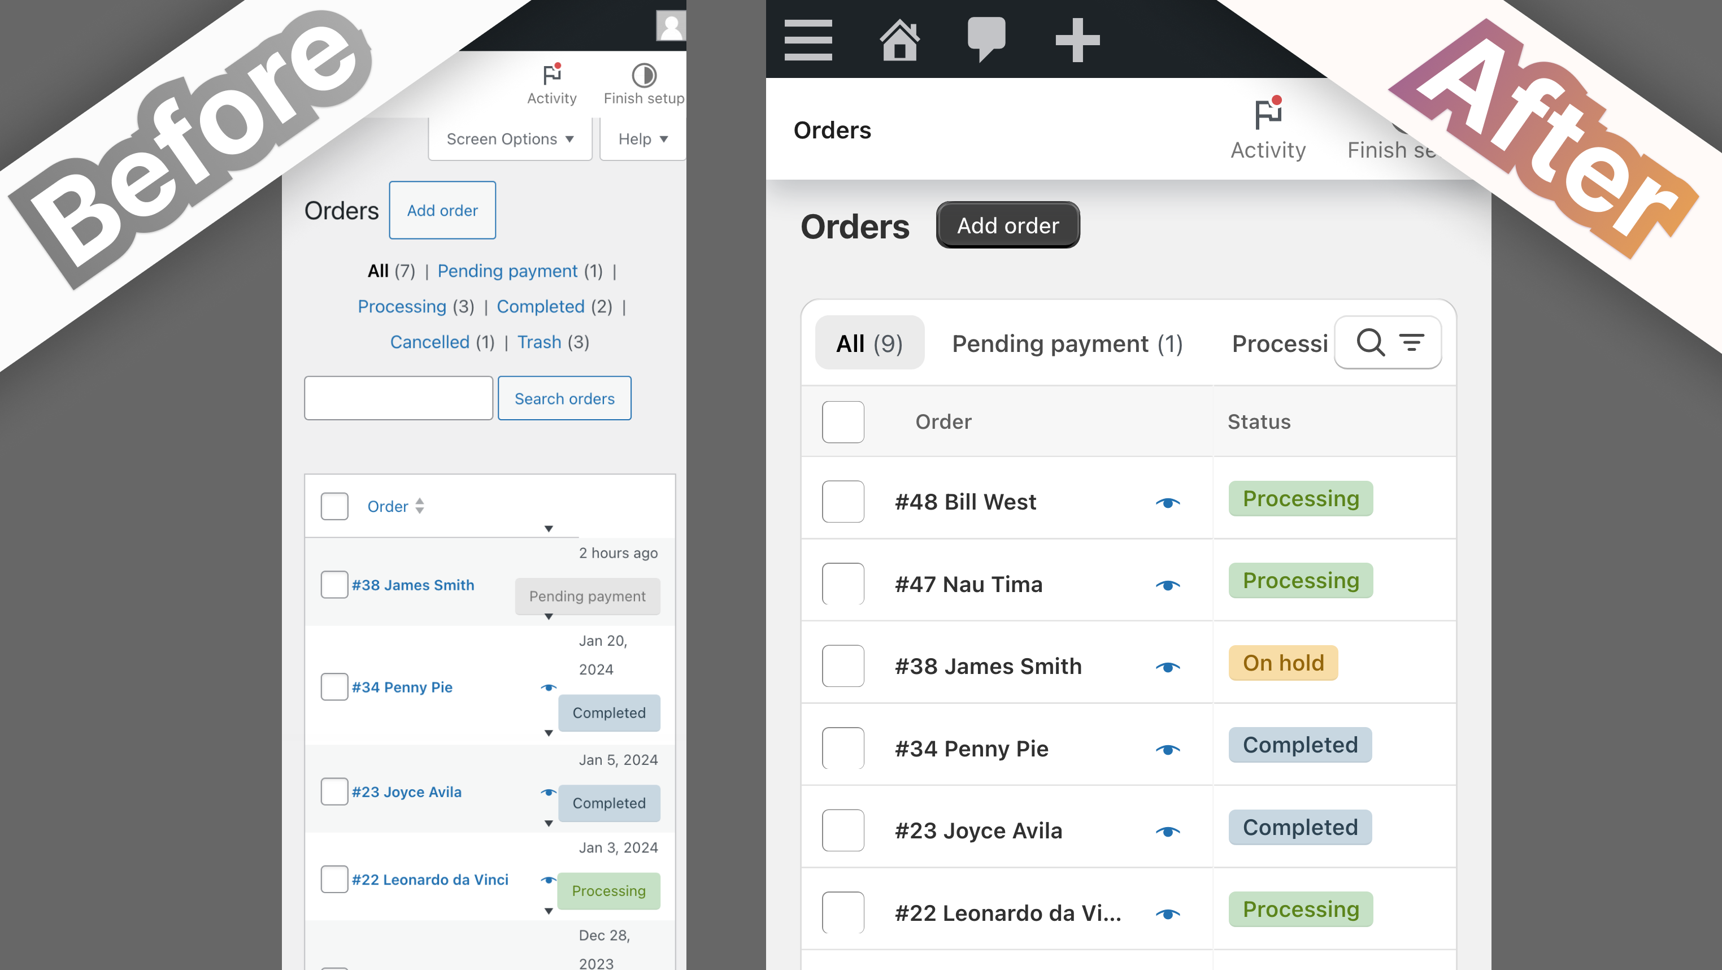Open #38 James Smith order link in Before panel
1722x970 pixels.
coord(412,585)
